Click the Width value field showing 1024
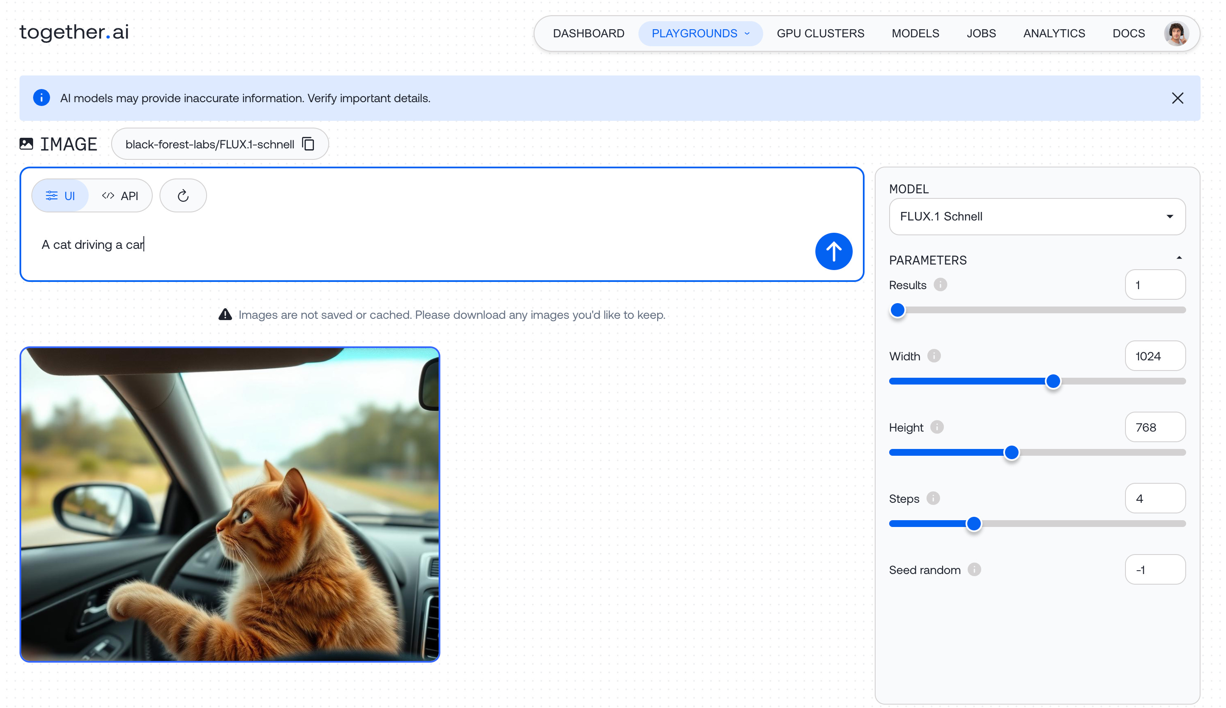This screenshot has width=1226, height=708. [x=1155, y=356]
